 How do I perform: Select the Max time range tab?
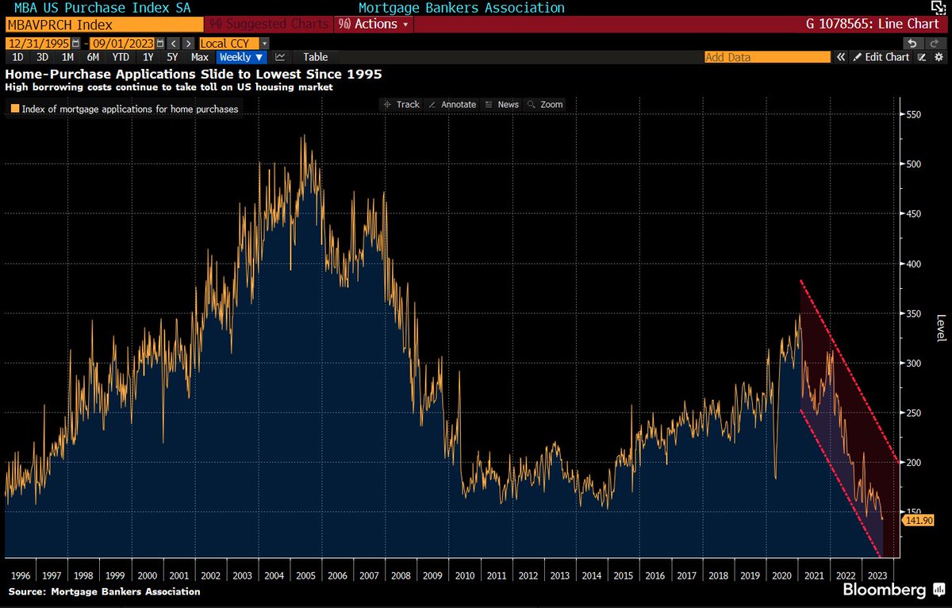click(199, 56)
